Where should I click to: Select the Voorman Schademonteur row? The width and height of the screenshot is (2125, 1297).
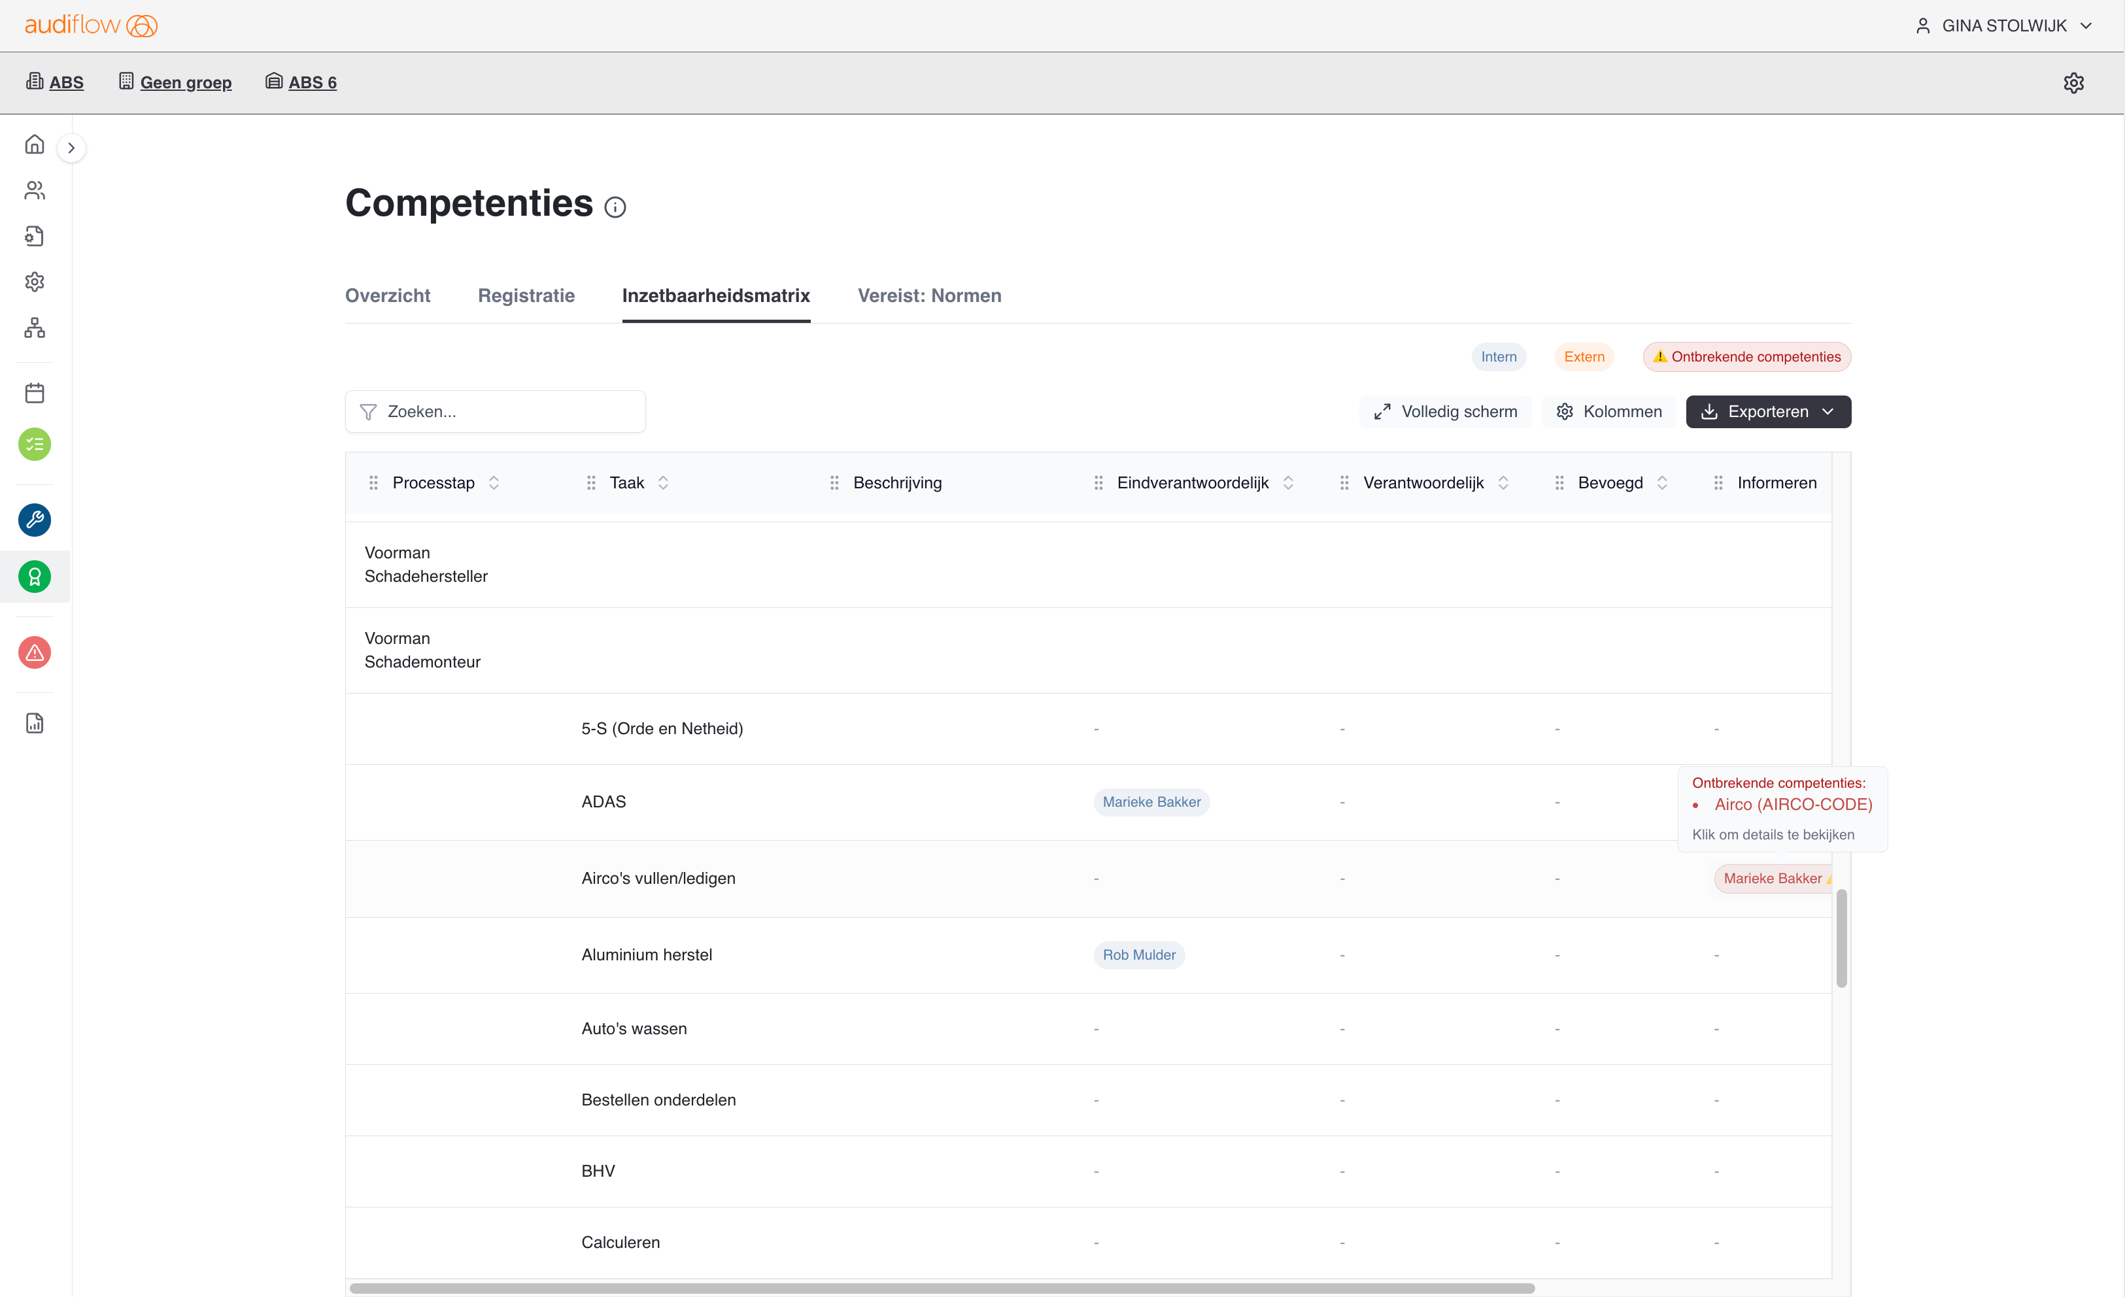1087,650
